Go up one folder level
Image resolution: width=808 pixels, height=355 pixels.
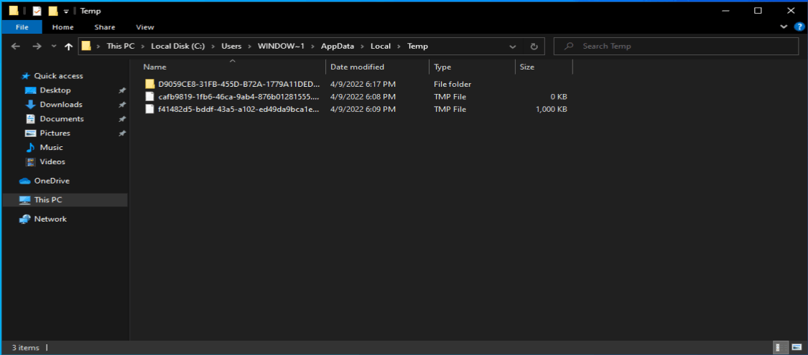click(68, 47)
